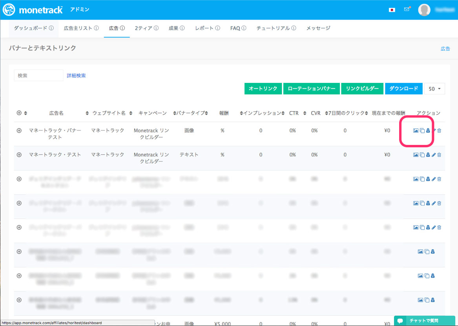Sort the table by the 広告名 column
The width and height of the screenshot is (458, 326).
(x=57, y=113)
